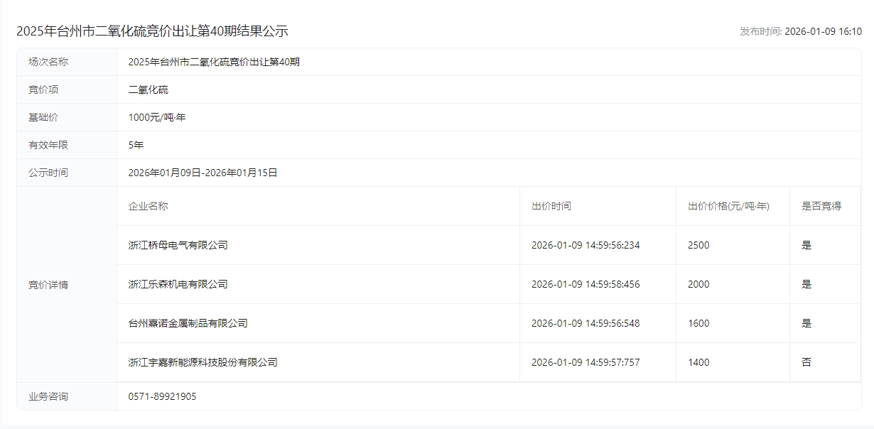Select the 公示时间 date range text

tap(203, 173)
